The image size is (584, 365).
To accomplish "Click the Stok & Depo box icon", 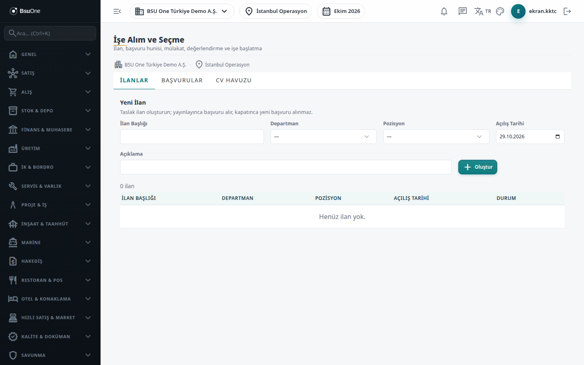I will pyautogui.click(x=13, y=111).
